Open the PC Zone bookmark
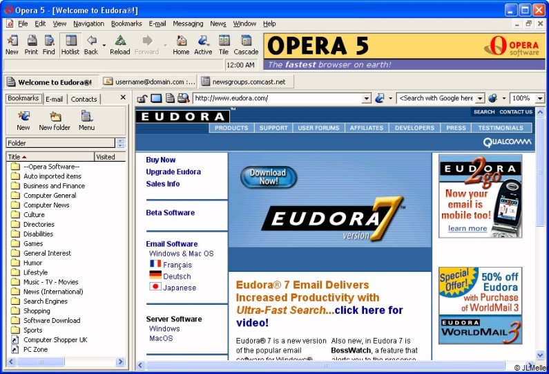 35,349
